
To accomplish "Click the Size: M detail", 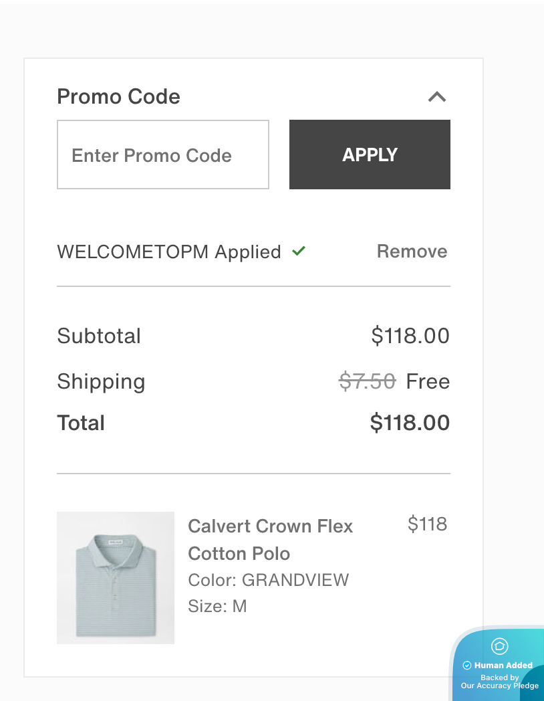I will [218, 607].
